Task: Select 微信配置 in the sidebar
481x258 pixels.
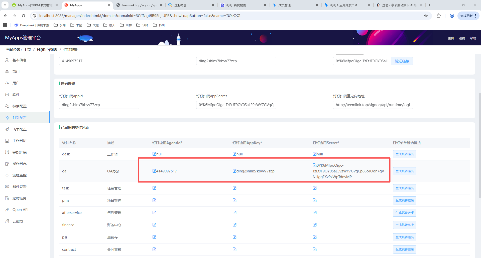Action: pos(25,106)
